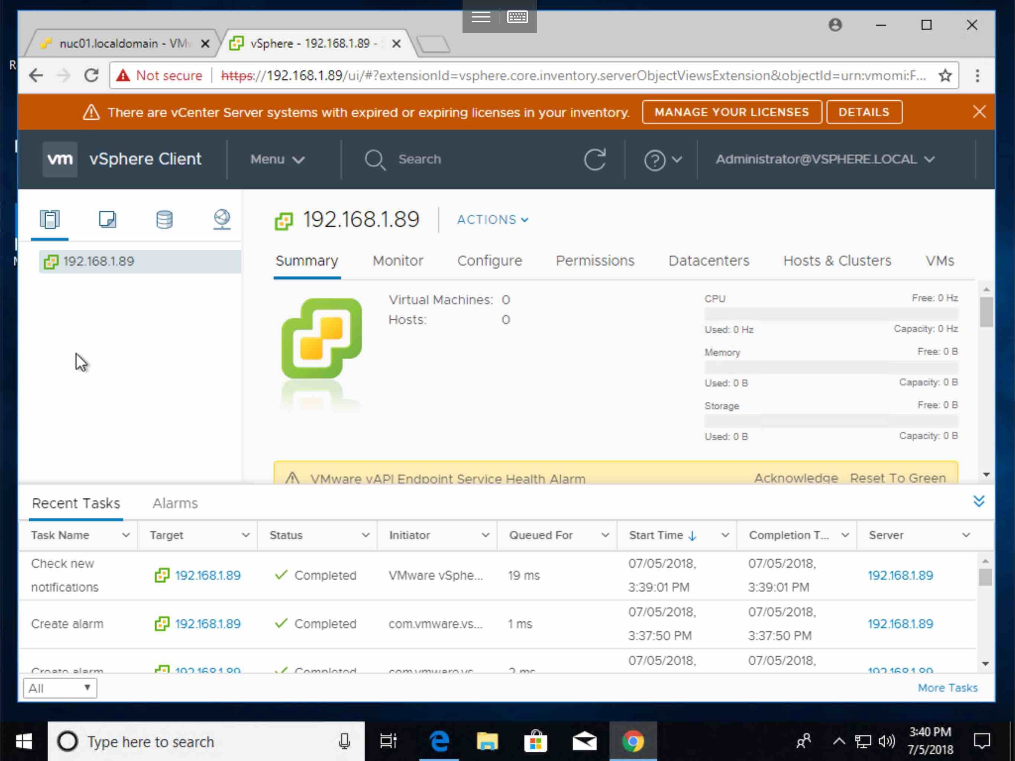Close the vSphere 192.168.1.89 tab
1015x761 pixels.
396,43
